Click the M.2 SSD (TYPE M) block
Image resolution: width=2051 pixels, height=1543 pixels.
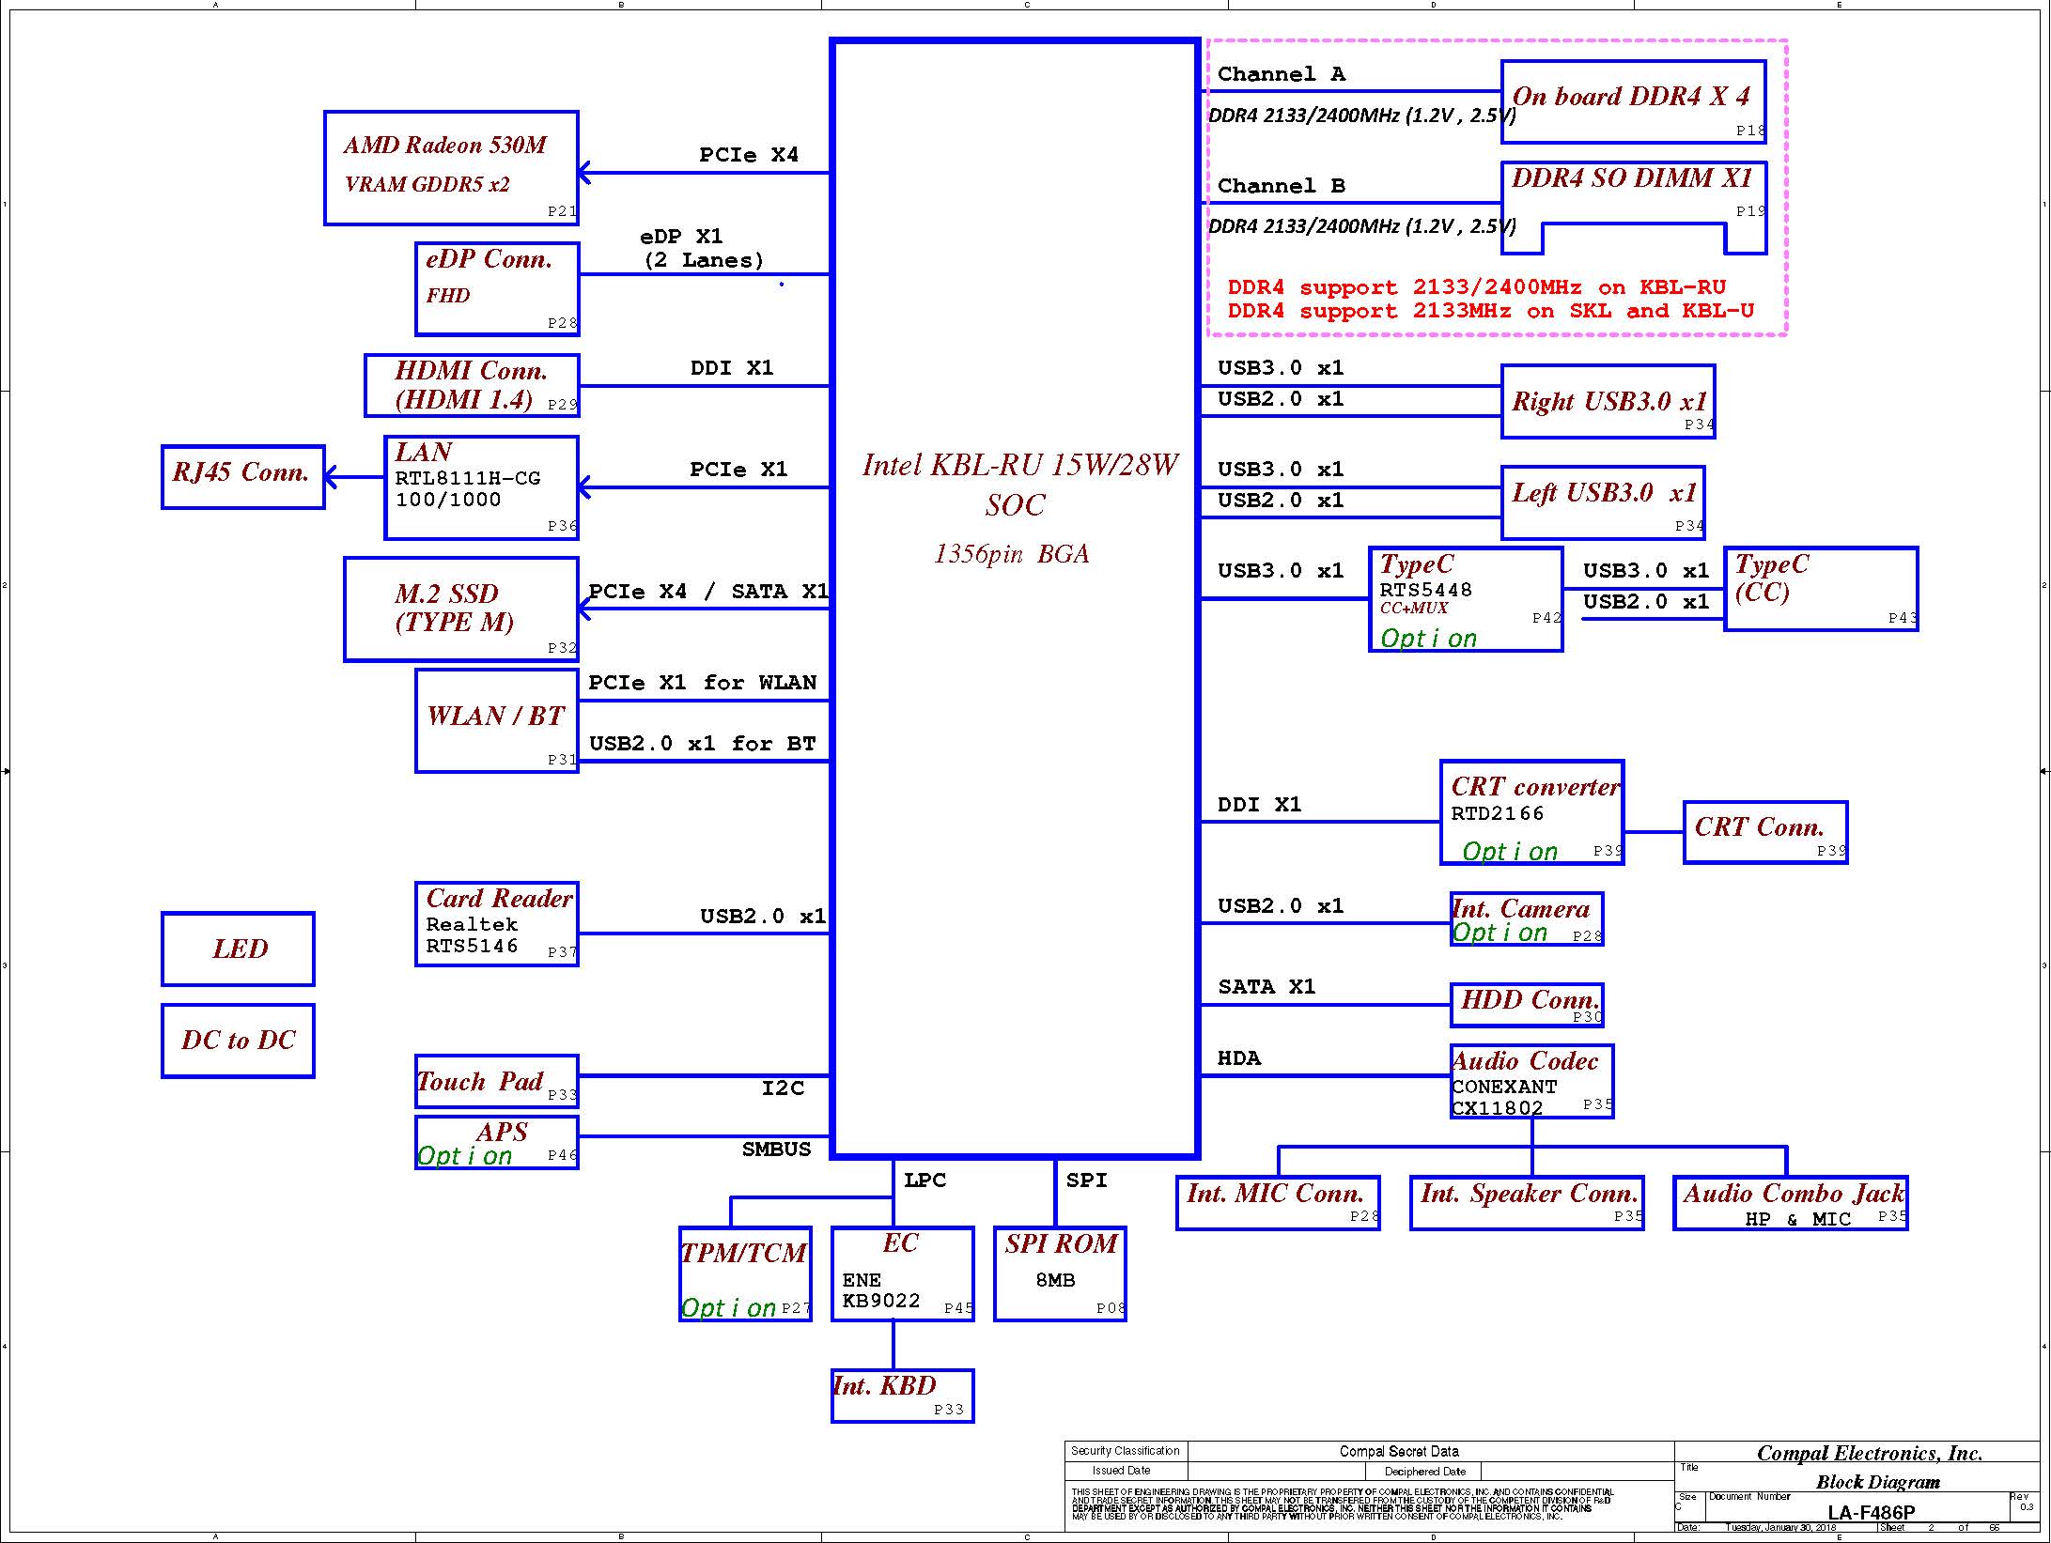[x=460, y=609]
